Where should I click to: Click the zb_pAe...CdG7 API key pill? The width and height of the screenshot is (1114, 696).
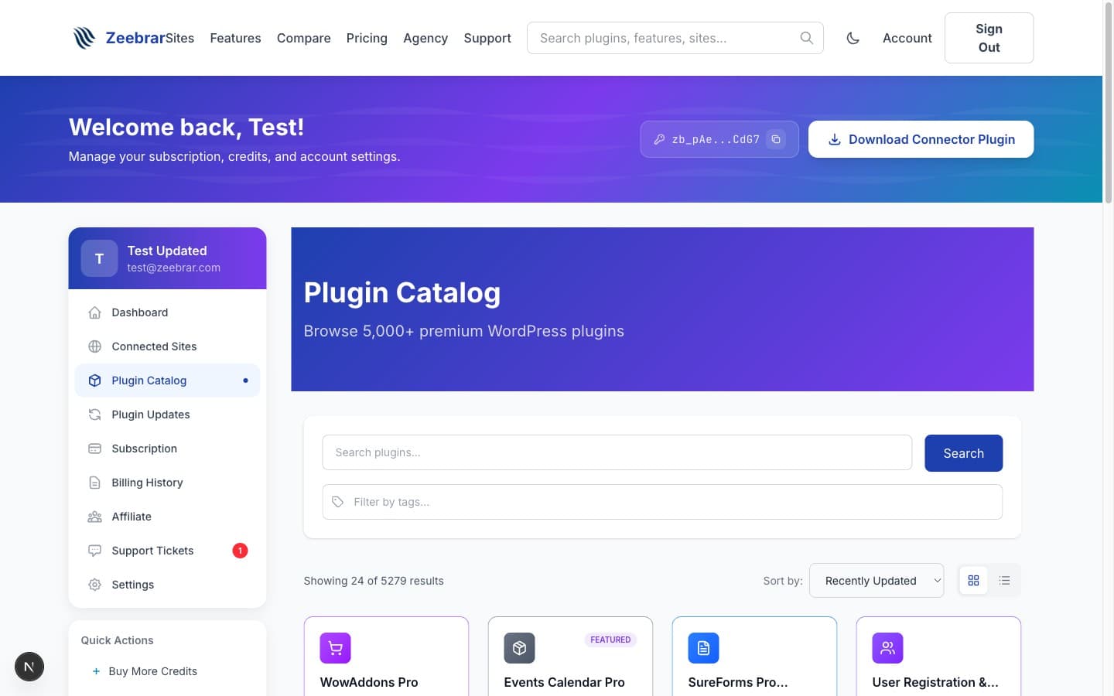(x=719, y=139)
